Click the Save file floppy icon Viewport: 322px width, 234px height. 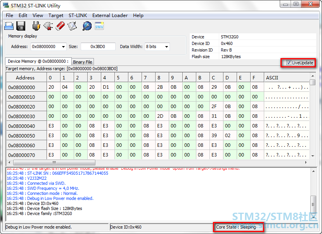pyautogui.click(x=21, y=26)
